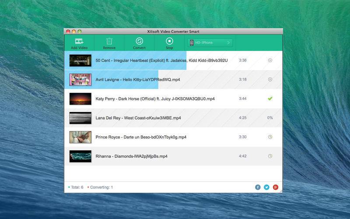Click the 4:25 duration value
The height and width of the screenshot is (219, 350).
pyautogui.click(x=243, y=118)
